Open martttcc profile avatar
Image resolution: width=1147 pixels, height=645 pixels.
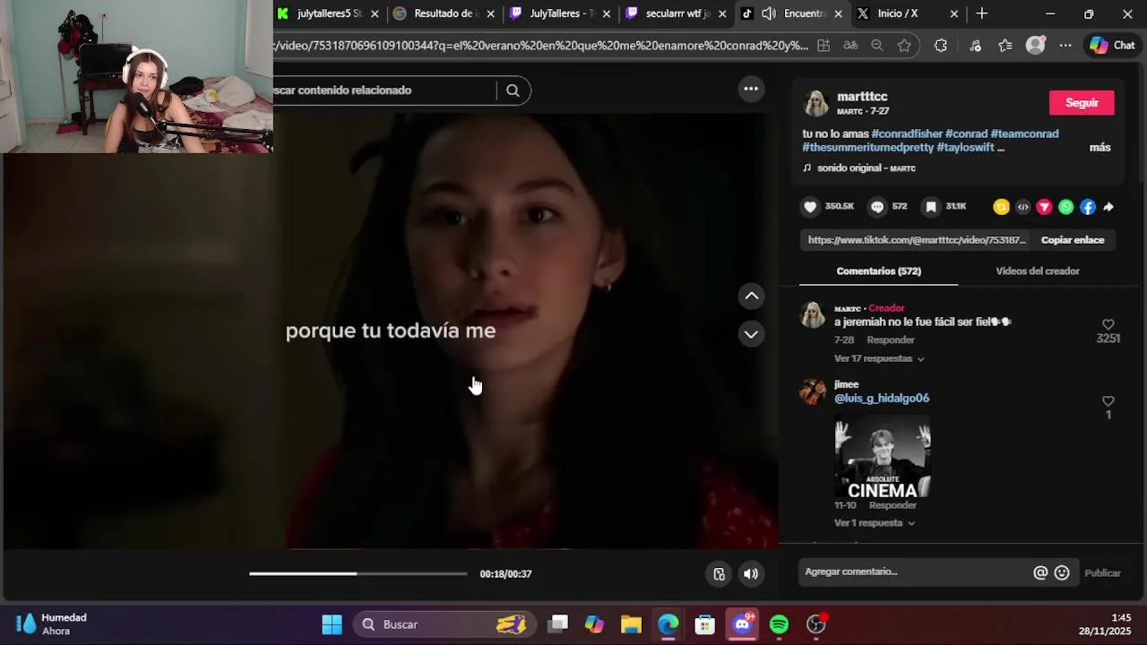816,104
